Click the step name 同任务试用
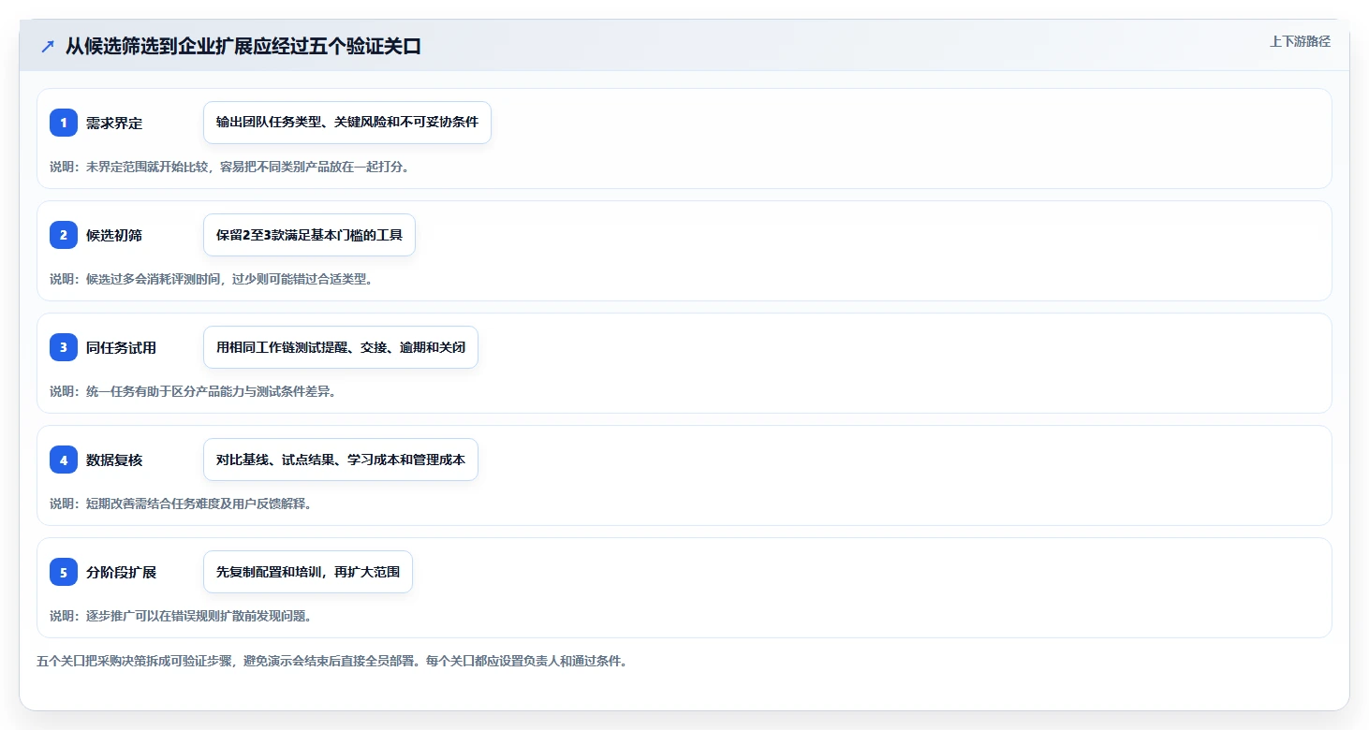This screenshot has height=730, width=1369. pyautogui.click(x=122, y=348)
